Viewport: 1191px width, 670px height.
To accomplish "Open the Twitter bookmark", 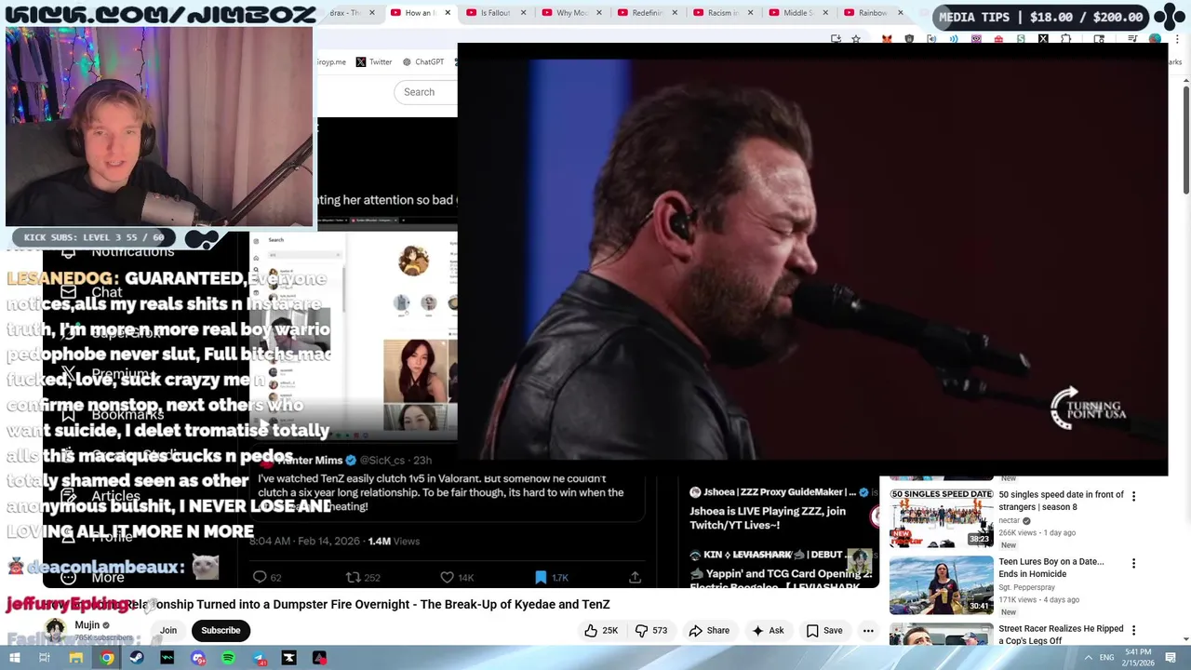I will click(x=374, y=61).
